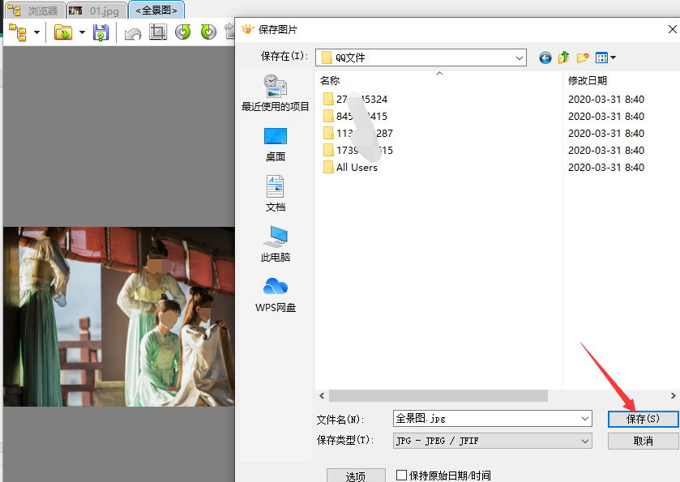
Task: Click the 选项 options button
Action: [x=356, y=476]
